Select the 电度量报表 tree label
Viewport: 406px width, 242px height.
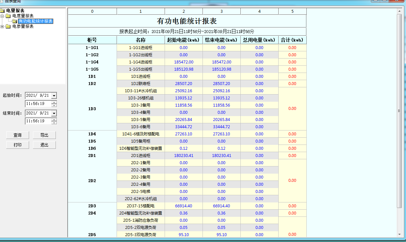23,16
